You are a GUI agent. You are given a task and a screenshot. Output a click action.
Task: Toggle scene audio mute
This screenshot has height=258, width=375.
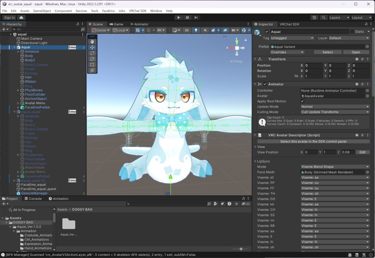[205, 30]
